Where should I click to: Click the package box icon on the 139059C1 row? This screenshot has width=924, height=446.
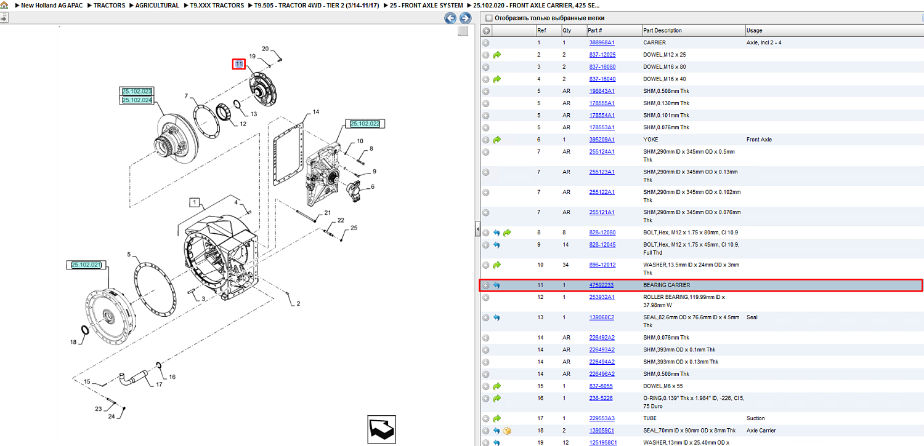point(507,431)
